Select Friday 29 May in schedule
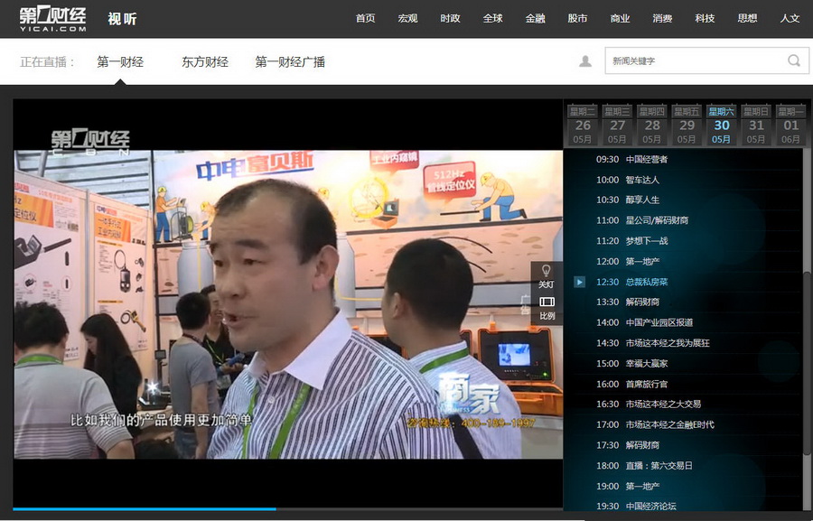 pyautogui.click(x=687, y=125)
